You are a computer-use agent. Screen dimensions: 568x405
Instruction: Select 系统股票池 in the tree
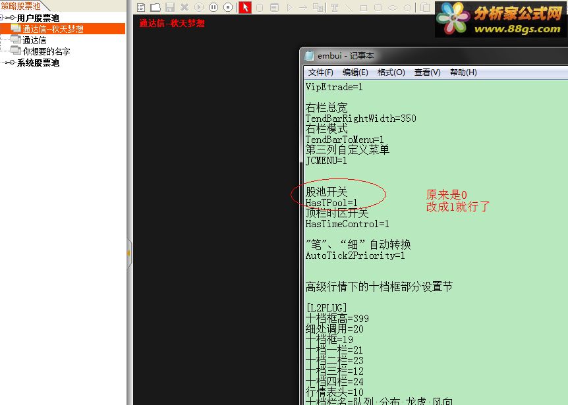[38, 63]
